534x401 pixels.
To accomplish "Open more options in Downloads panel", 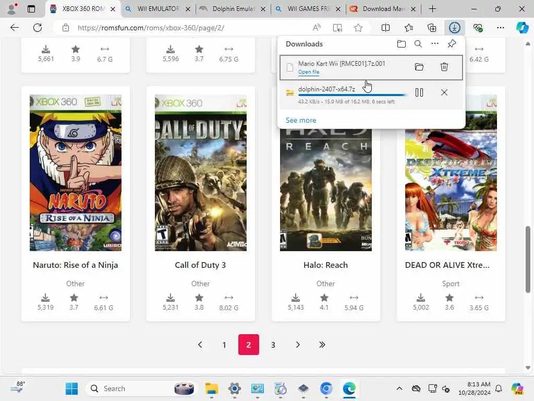I will tap(435, 44).
